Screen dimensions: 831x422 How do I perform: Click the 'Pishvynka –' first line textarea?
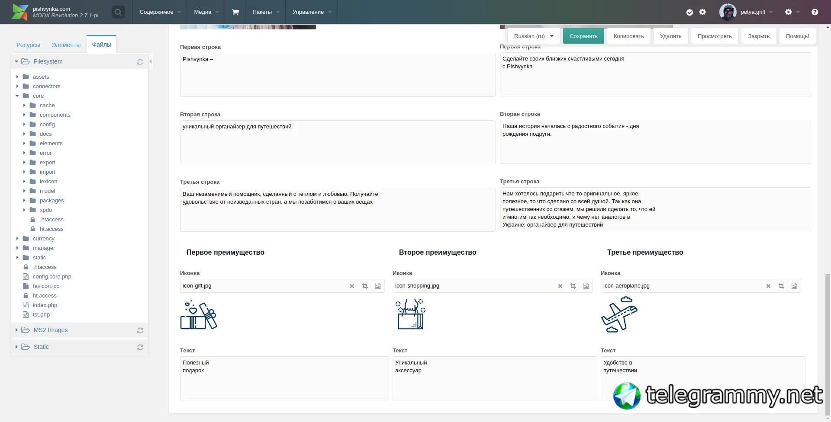338,75
